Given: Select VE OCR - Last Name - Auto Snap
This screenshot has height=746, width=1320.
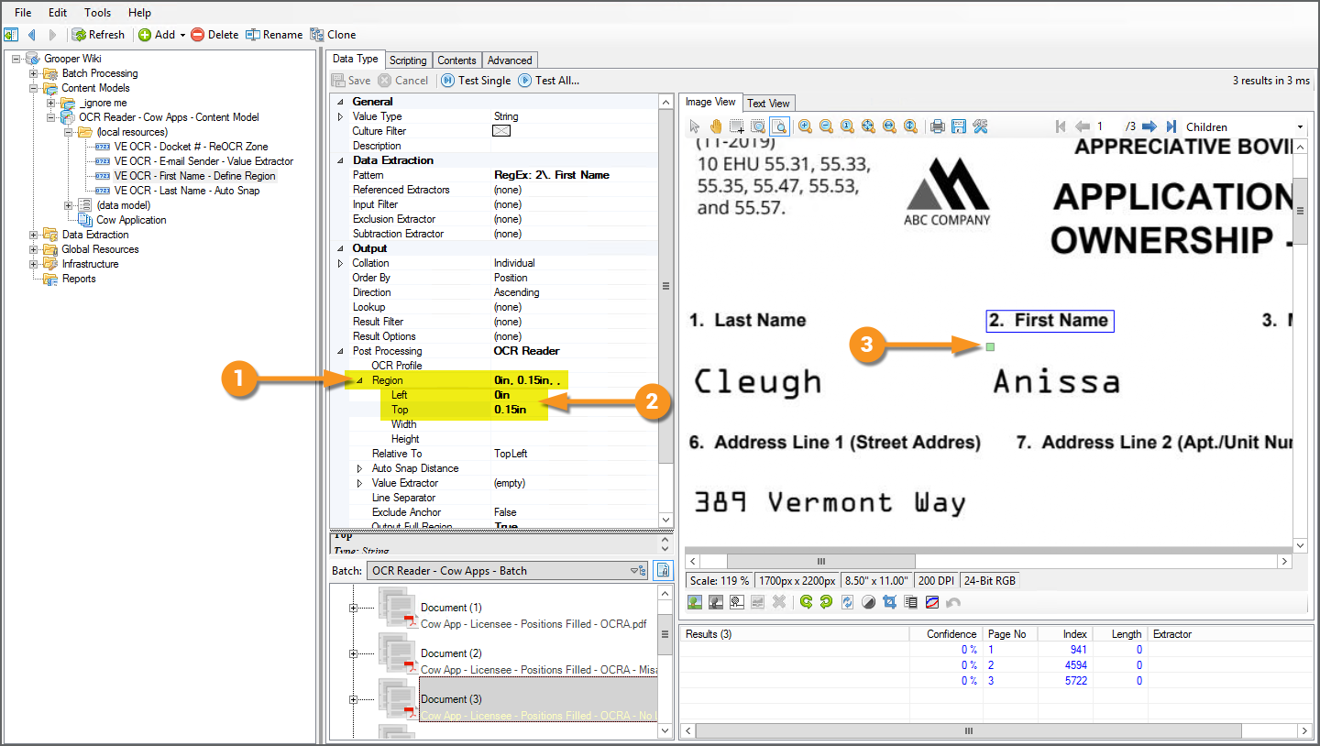Looking at the screenshot, I should pyautogui.click(x=187, y=191).
